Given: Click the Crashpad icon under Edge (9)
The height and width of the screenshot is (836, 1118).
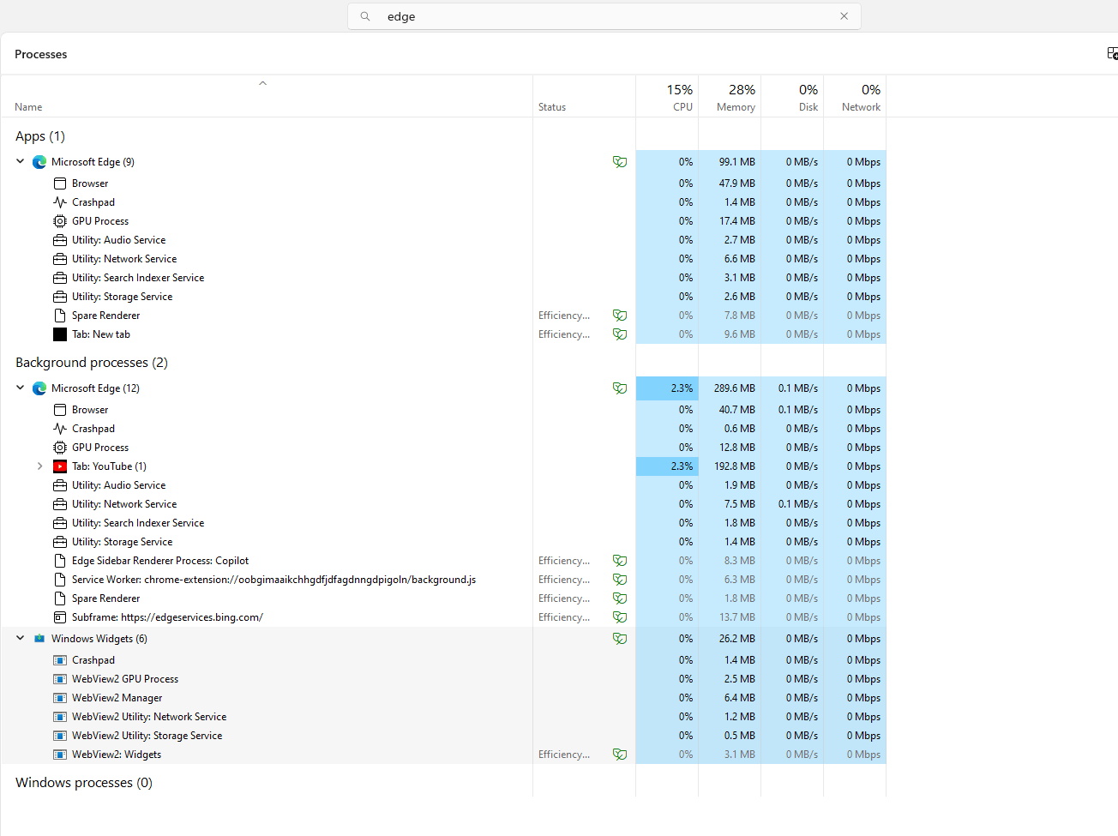Looking at the screenshot, I should pos(60,202).
